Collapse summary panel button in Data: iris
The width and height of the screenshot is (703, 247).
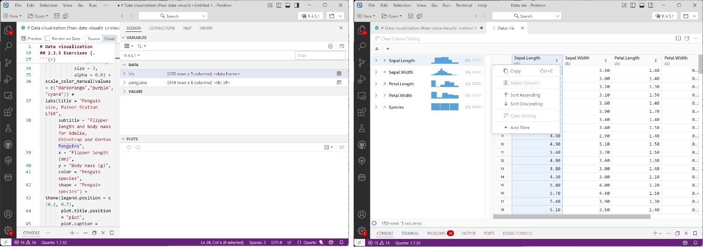[377, 49]
